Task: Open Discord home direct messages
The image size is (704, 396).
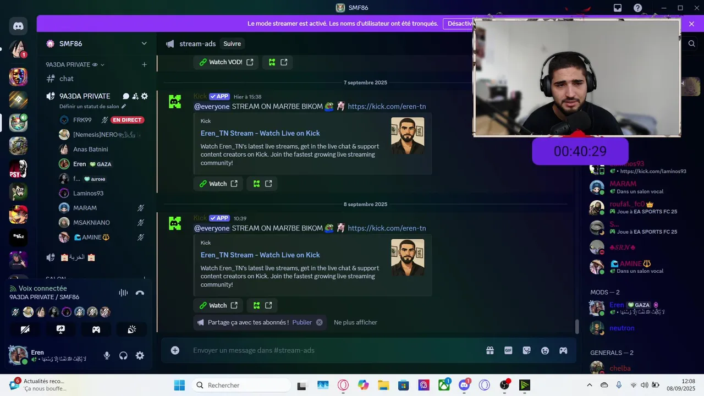Action: 18,25
